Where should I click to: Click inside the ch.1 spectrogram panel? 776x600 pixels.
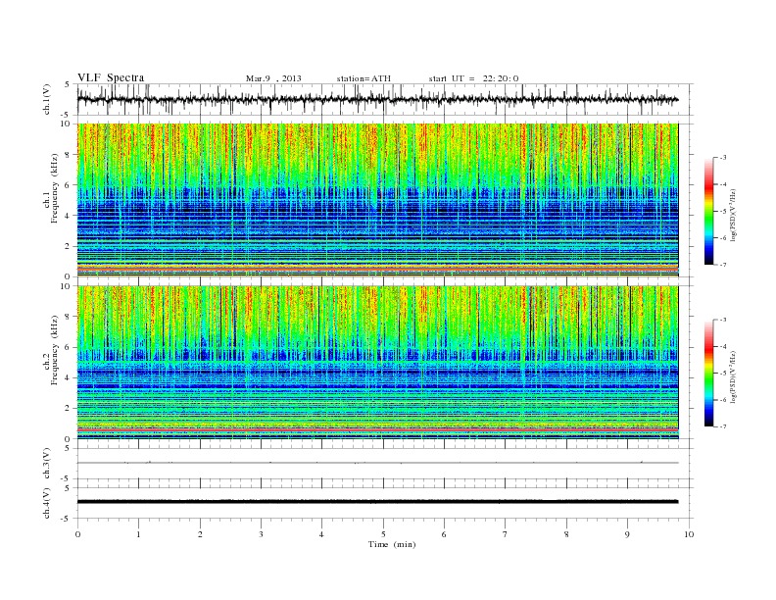point(377,200)
